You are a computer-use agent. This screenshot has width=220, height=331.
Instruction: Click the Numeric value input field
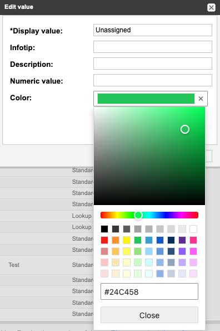point(153,80)
